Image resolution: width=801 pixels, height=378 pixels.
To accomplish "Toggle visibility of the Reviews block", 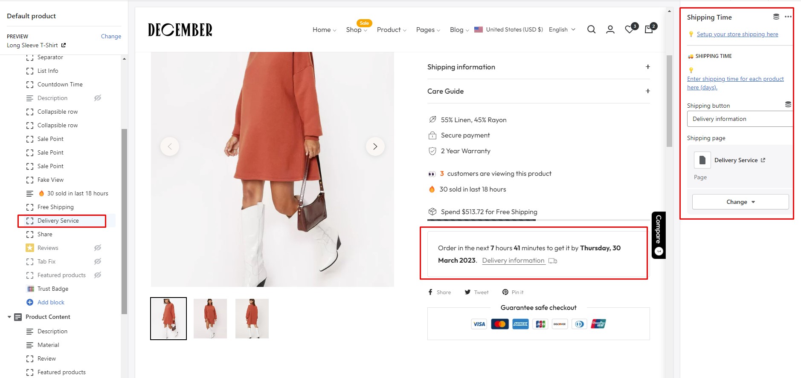I will click(x=98, y=248).
